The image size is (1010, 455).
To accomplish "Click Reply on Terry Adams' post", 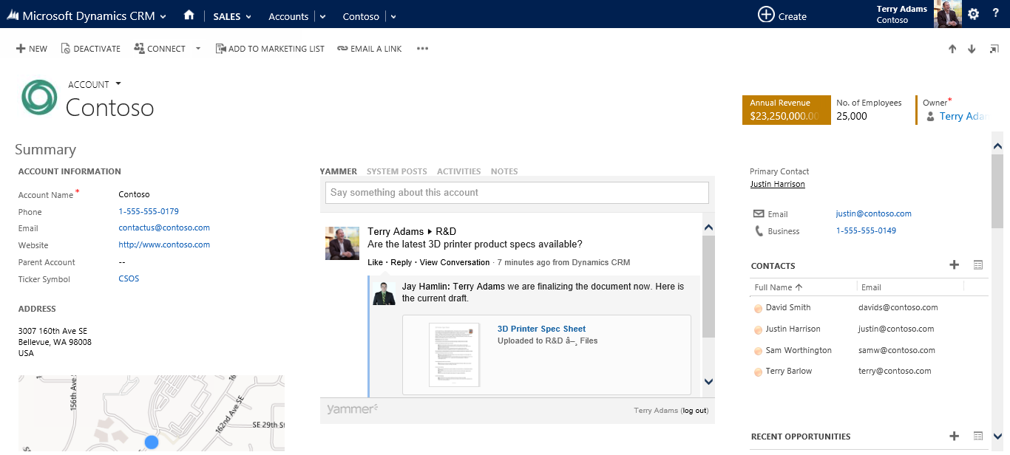I will (x=401, y=262).
